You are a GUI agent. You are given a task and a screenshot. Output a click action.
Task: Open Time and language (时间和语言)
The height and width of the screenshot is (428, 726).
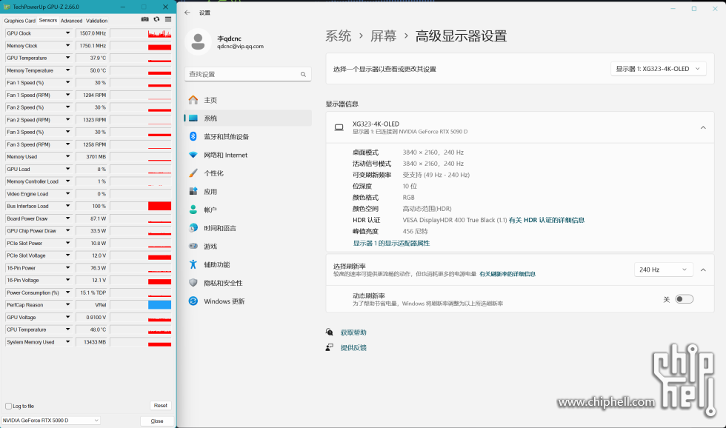[247, 228]
